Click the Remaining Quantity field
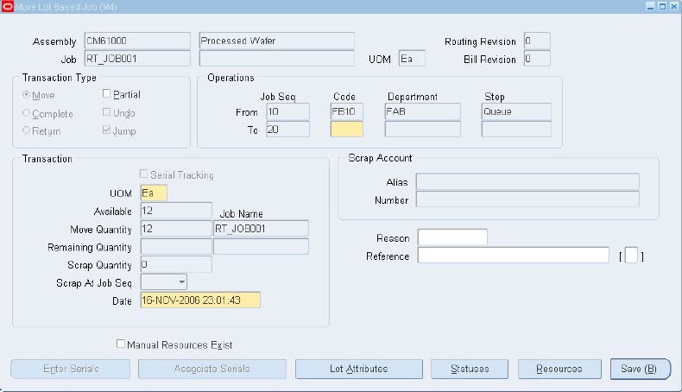Screen dimensions: 682x392 (176, 247)
